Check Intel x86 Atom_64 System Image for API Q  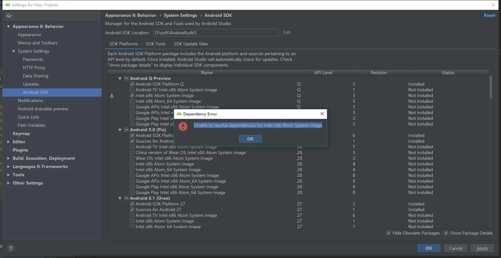[x=132, y=101]
